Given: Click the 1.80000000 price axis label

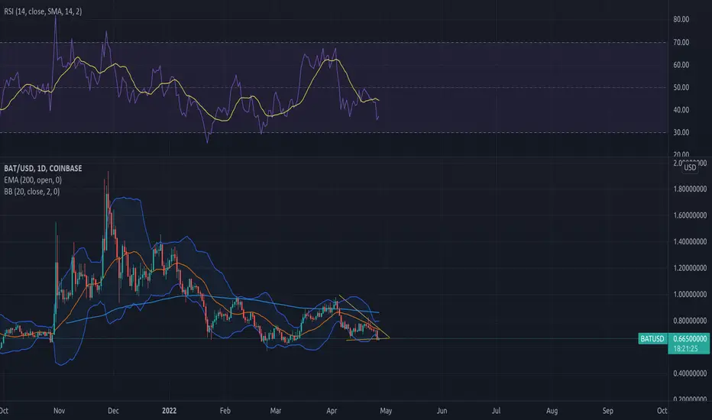Looking at the screenshot, I should (x=690, y=189).
